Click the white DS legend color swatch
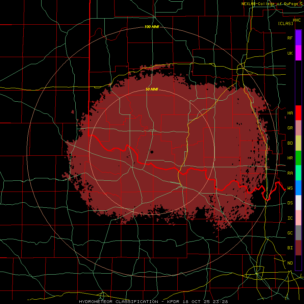The height and width of the screenshot is (304, 304). coord(298,203)
